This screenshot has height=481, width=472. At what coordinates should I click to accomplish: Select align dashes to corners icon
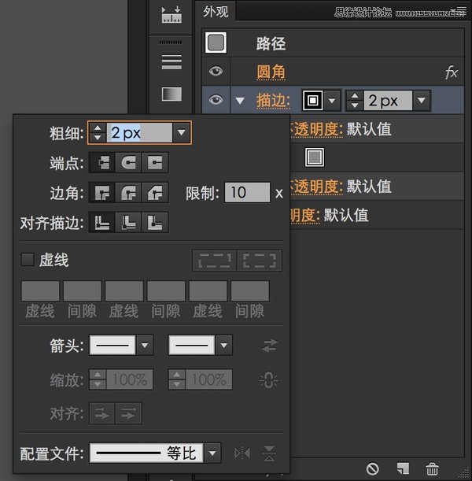point(260,261)
